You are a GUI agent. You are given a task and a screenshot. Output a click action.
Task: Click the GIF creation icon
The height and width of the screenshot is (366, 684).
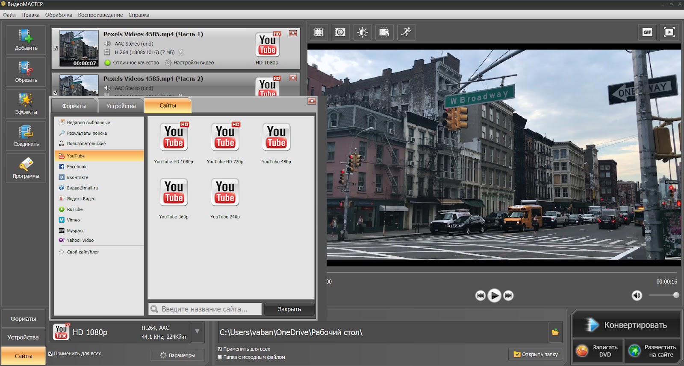[647, 32]
